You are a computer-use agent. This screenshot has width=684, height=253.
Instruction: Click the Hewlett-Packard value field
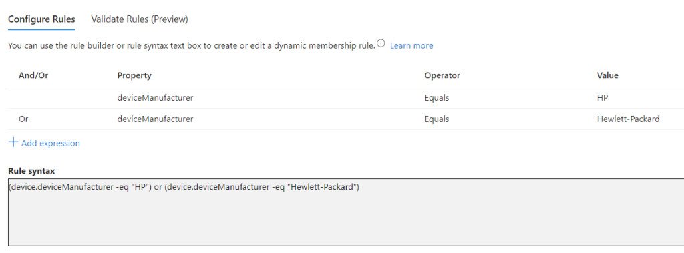[x=628, y=119]
